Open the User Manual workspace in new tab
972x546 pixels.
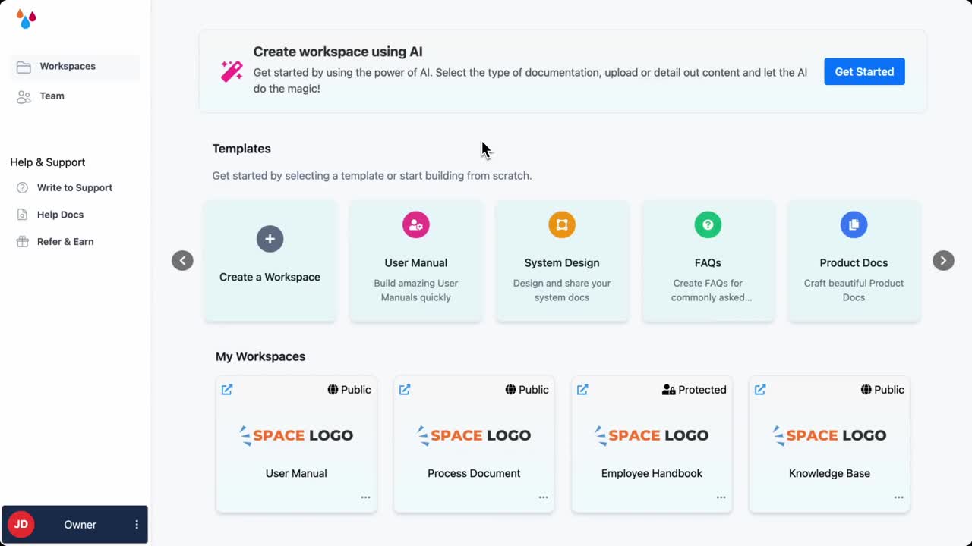tap(227, 389)
